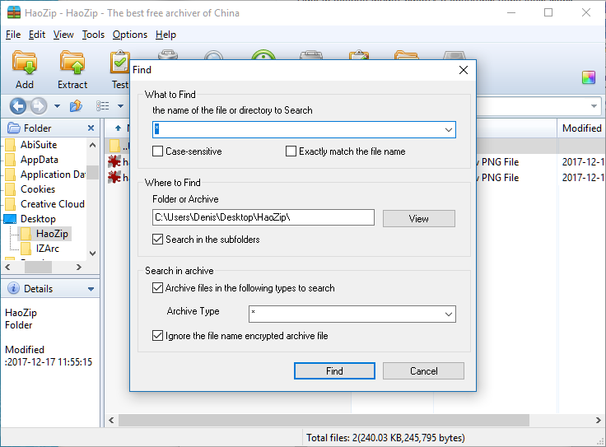The image size is (606, 447).
Task: Open the Edit menu
Action: 37,35
